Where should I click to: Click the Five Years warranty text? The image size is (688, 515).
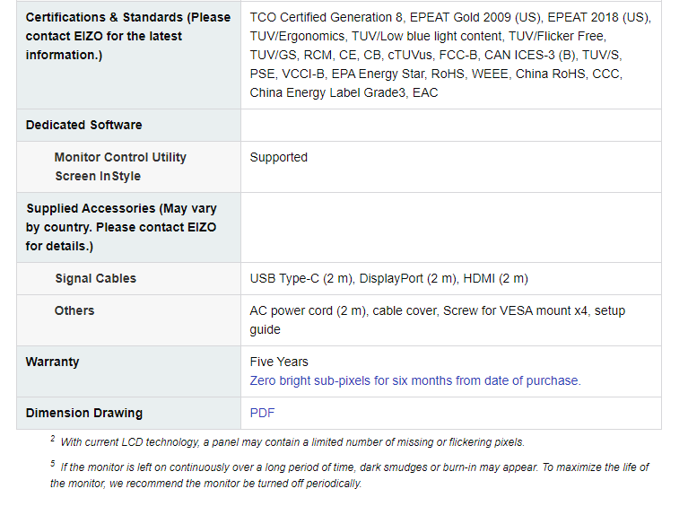coord(279,362)
